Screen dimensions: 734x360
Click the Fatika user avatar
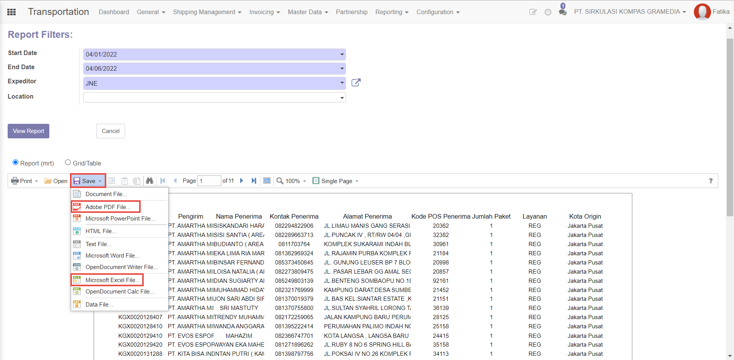point(702,12)
